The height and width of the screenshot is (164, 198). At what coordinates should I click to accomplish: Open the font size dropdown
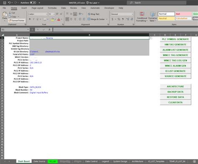point(54,14)
